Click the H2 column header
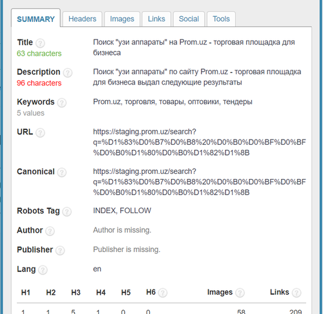323x314 pixels. [x=51, y=293]
